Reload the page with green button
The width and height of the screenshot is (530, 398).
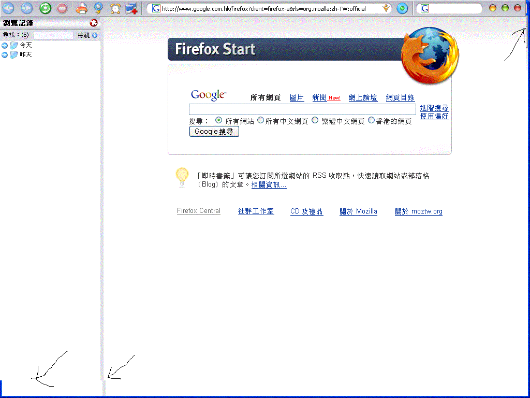click(x=46, y=8)
